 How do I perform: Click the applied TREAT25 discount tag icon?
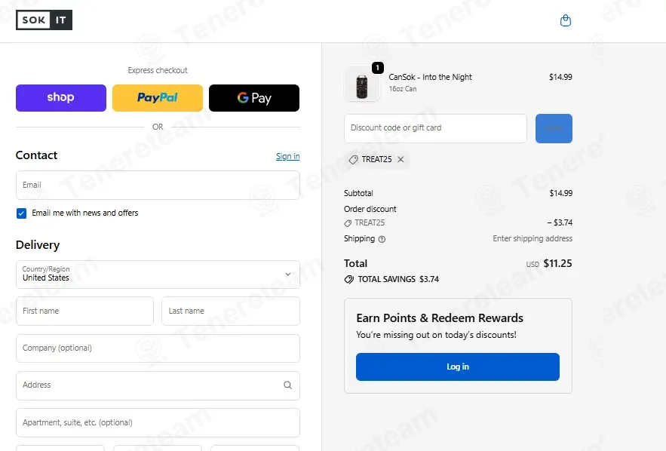click(353, 160)
